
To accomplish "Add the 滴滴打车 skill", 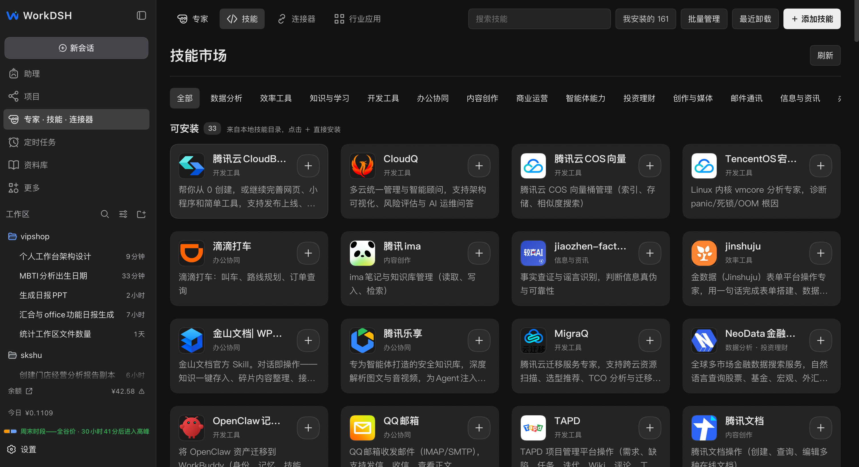I will (308, 253).
